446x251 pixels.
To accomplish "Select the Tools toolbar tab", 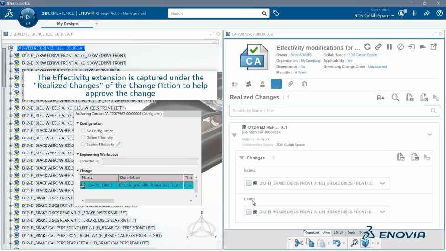I will (x=351, y=233).
